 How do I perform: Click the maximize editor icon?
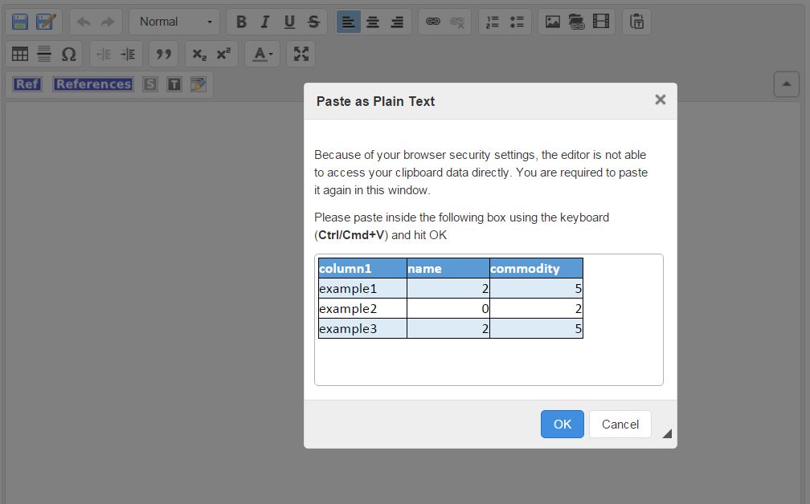(x=301, y=54)
